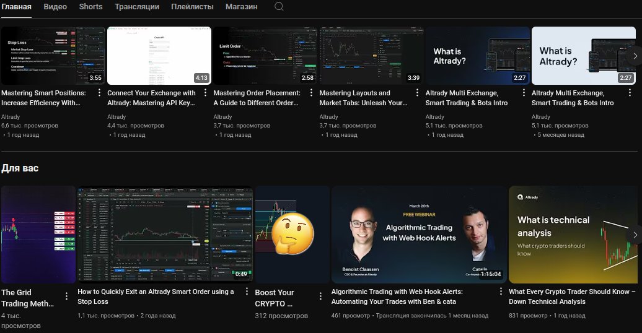Click 5 месяцев назад upload date
This screenshot has height=333, width=642.
pos(561,134)
